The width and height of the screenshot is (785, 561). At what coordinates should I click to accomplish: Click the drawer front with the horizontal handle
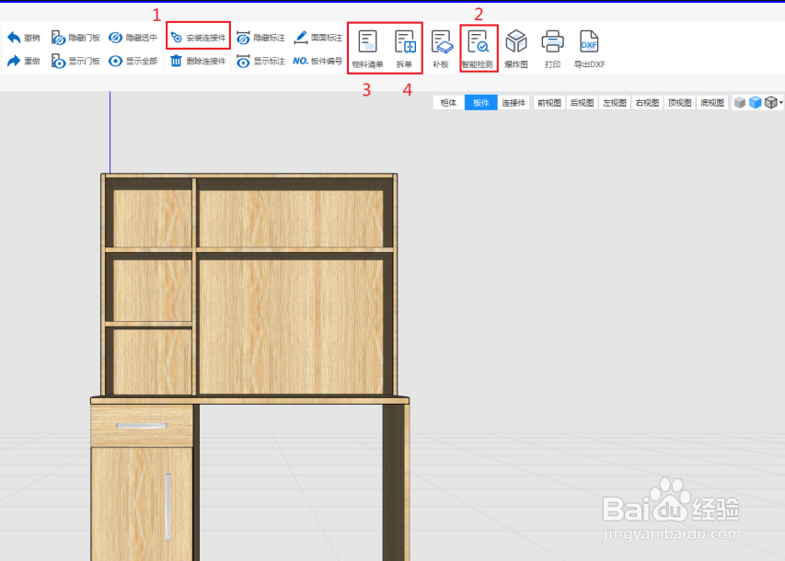click(142, 426)
